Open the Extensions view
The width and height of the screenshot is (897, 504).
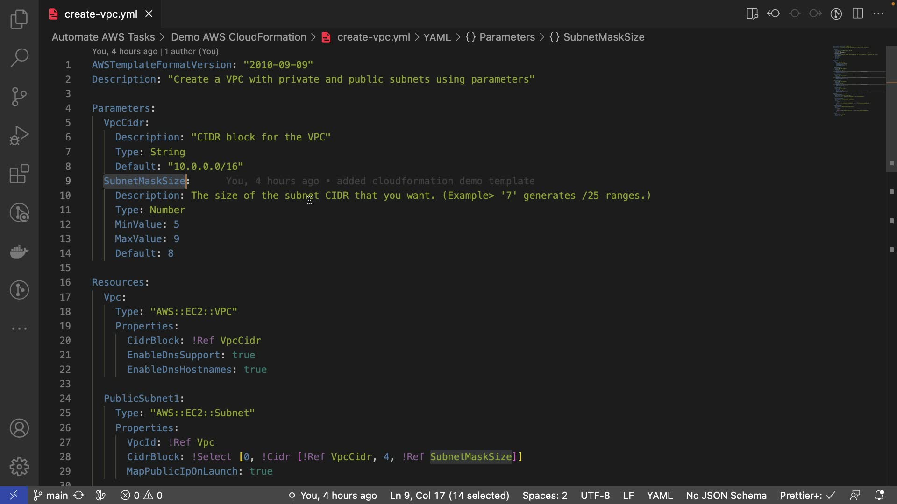click(x=19, y=175)
